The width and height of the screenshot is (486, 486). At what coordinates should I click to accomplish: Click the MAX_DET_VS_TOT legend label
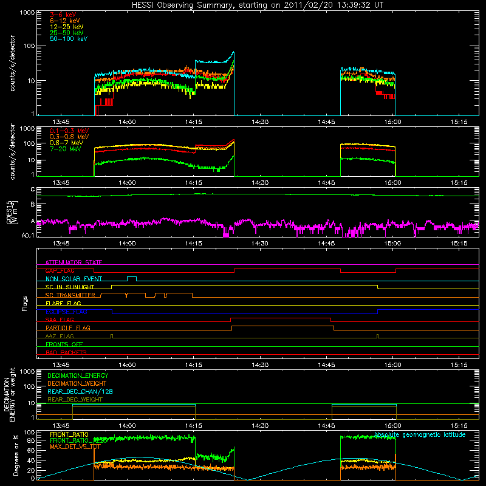click(75, 447)
